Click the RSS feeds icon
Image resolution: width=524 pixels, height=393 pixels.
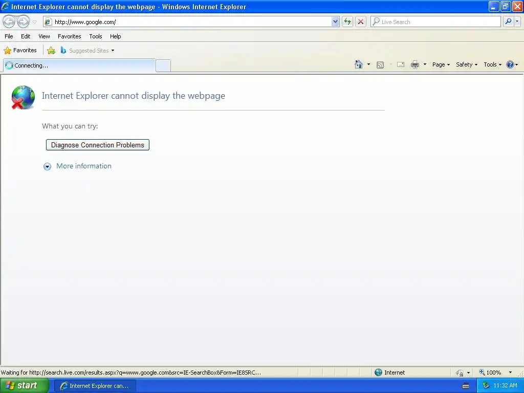tap(380, 65)
